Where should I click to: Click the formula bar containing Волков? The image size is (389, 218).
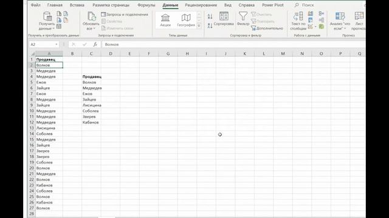pos(233,44)
